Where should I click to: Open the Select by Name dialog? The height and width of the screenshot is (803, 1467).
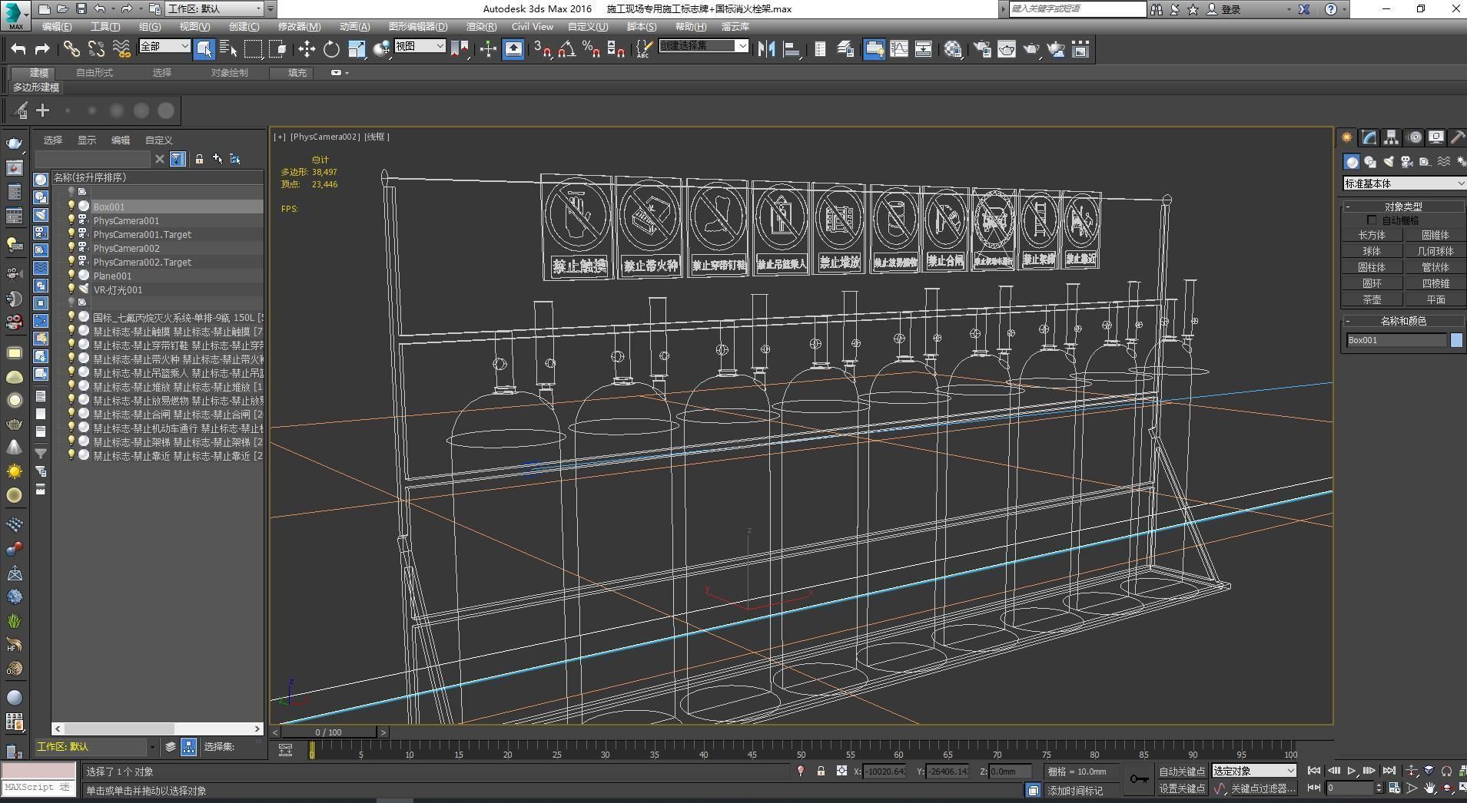coord(228,49)
